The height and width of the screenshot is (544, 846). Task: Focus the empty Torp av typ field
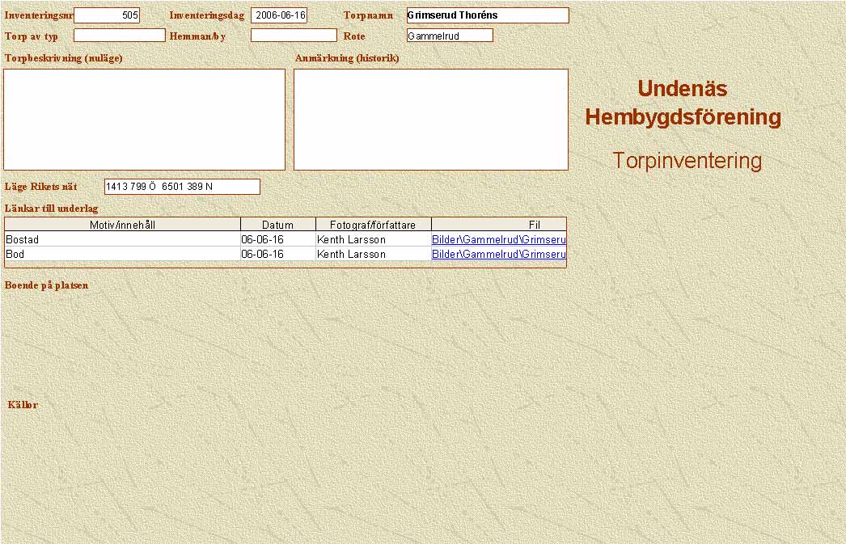119,36
